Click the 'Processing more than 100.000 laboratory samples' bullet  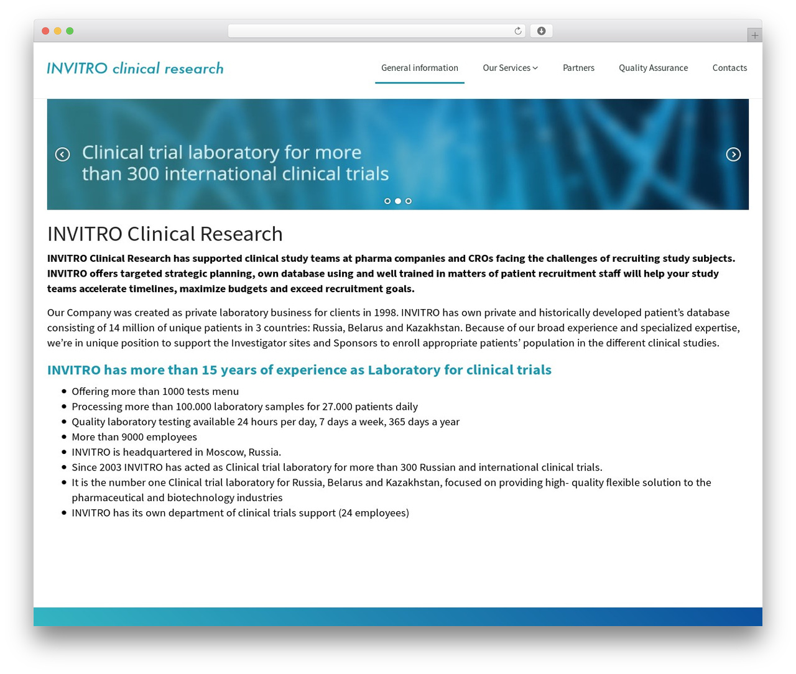pos(245,407)
